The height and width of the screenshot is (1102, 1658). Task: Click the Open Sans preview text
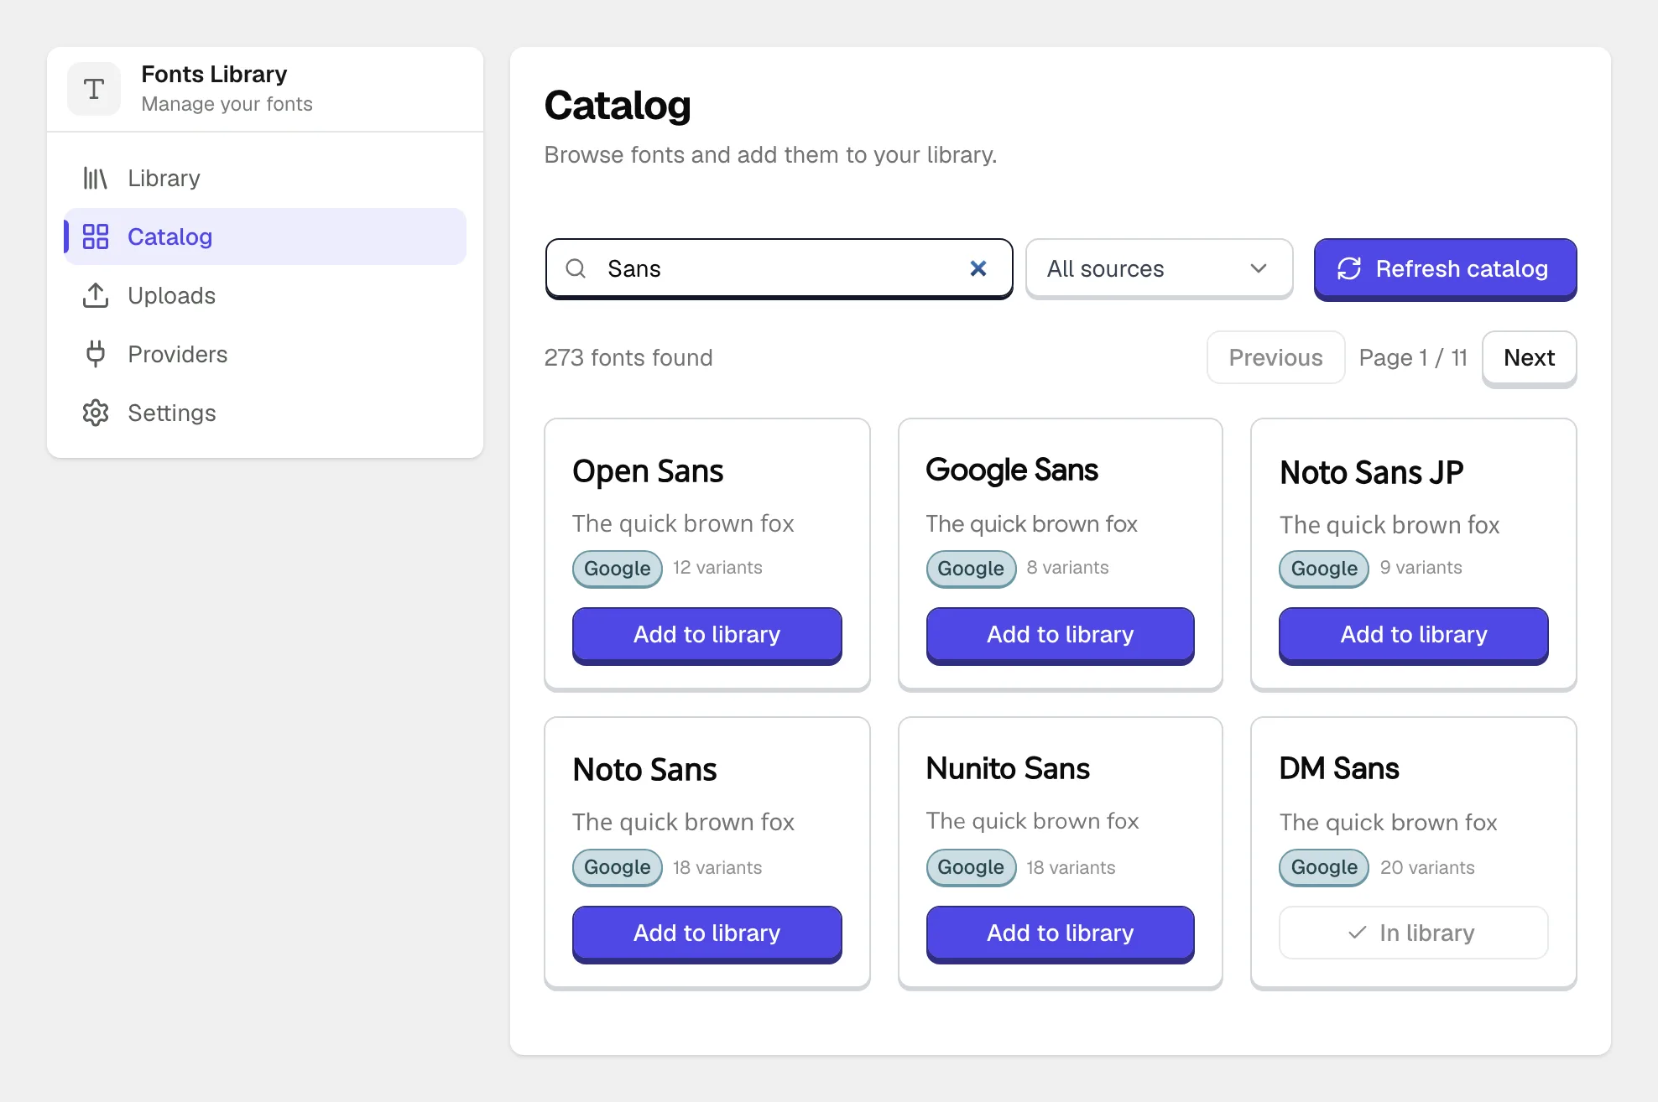(x=683, y=524)
